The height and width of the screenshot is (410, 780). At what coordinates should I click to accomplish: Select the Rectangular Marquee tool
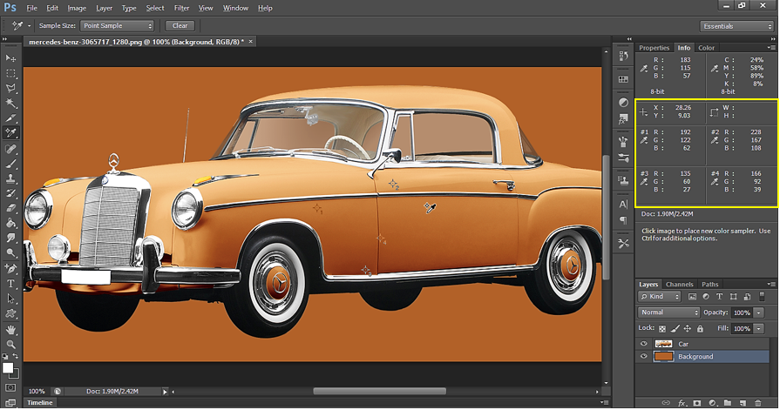click(10, 73)
